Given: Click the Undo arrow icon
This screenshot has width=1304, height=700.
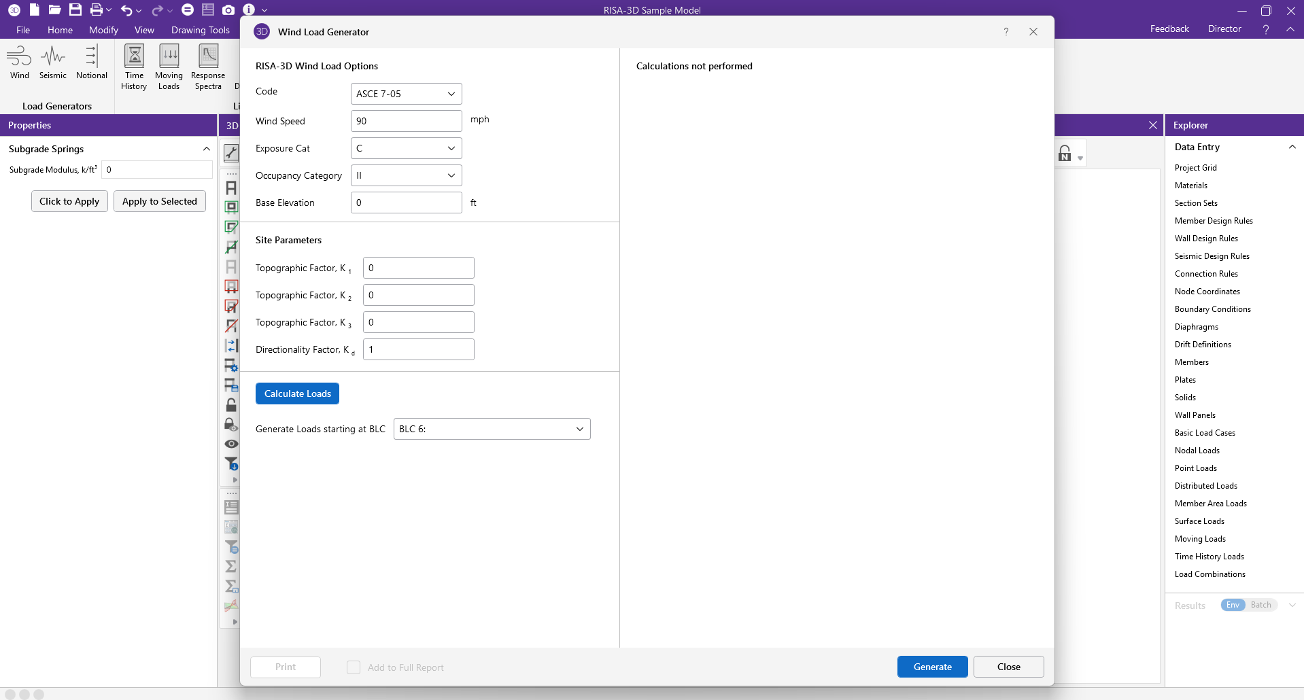Looking at the screenshot, I should point(126,10).
